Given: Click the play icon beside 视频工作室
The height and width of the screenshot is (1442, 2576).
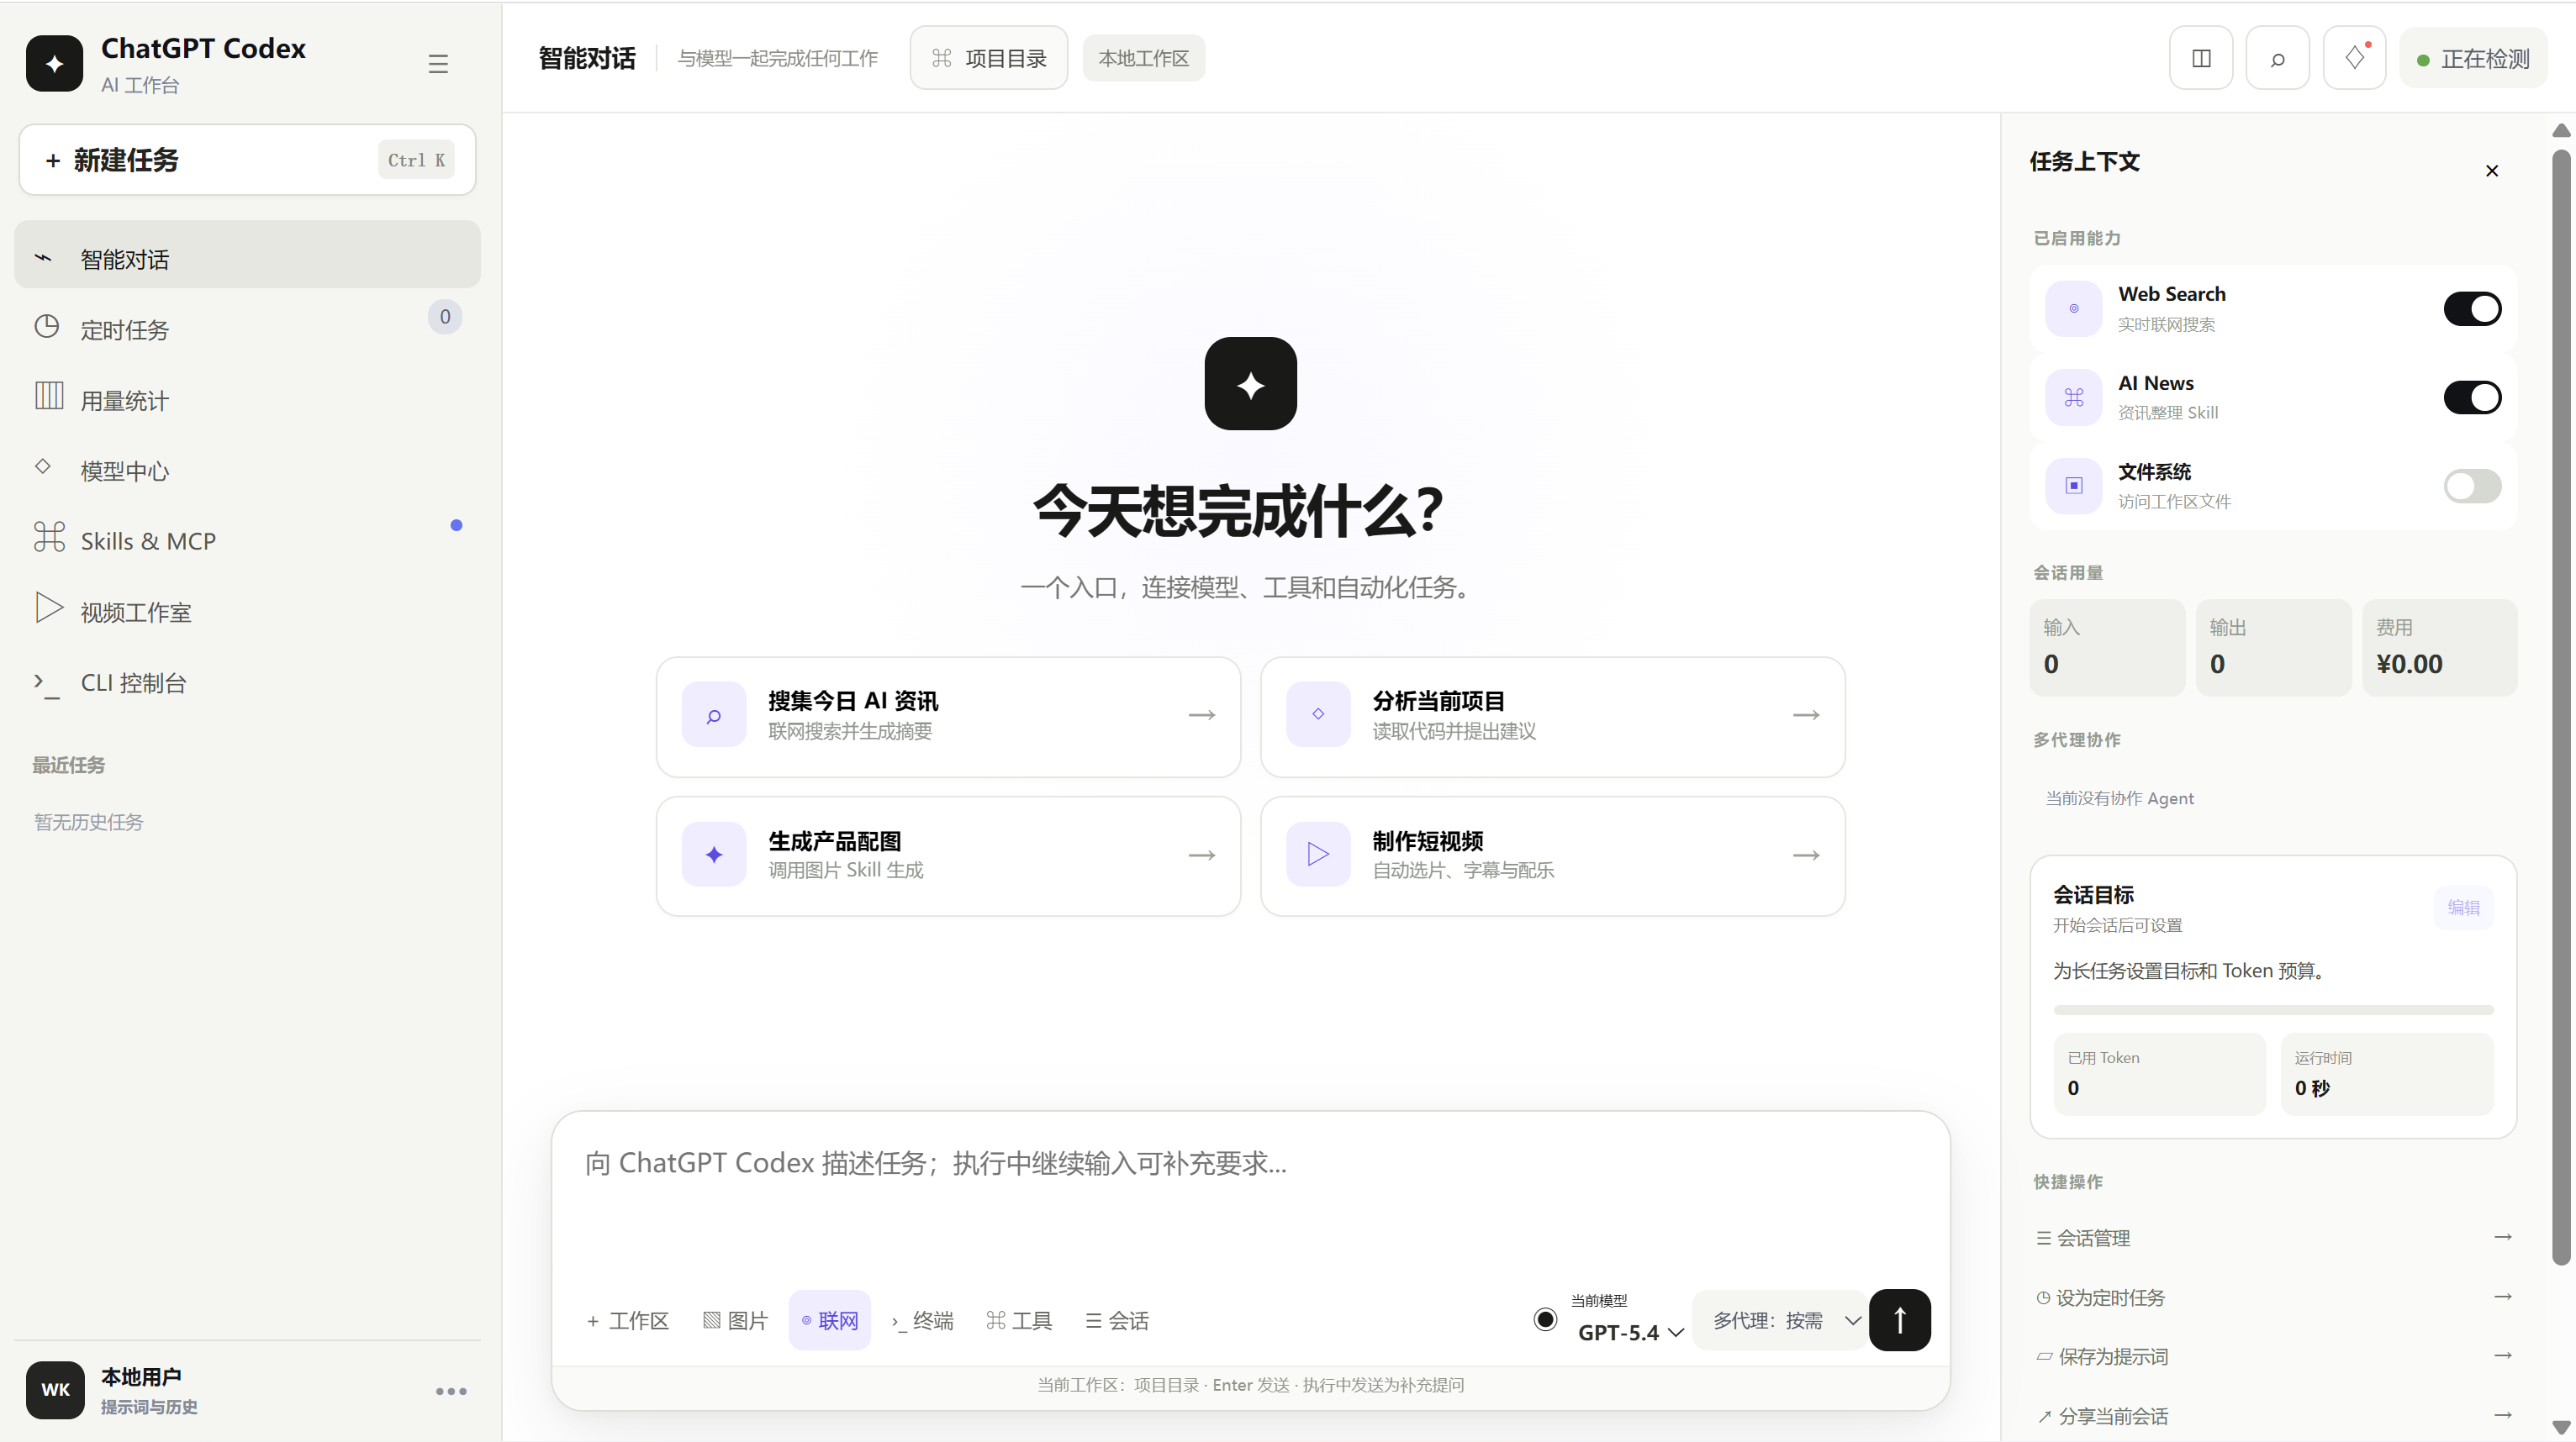Looking at the screenshot, I should coord(49,608).
